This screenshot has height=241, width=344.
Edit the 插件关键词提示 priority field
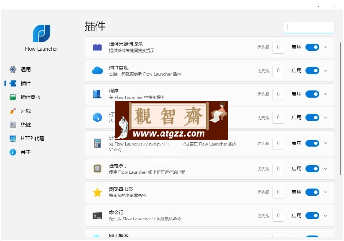[278, 47]
